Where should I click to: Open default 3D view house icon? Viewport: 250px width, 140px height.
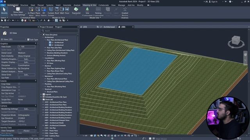coord(48,21)
